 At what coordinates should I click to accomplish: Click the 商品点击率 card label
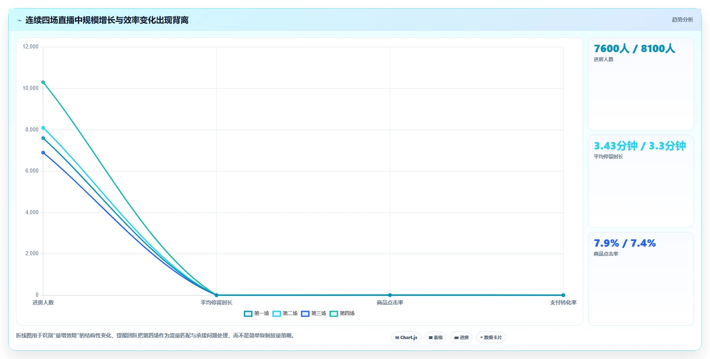point(606,254)
